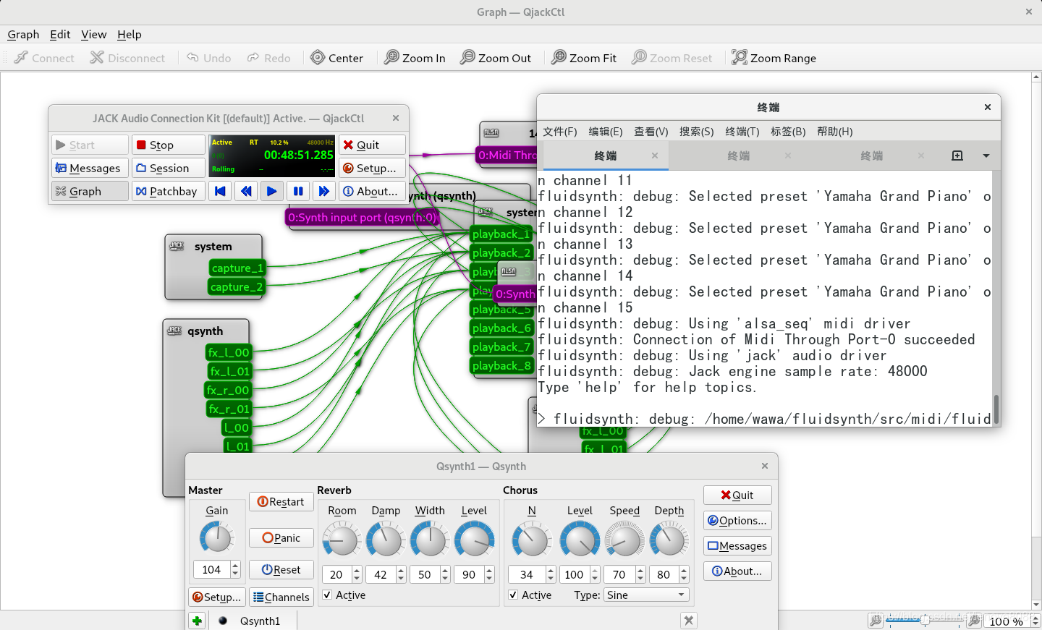Click the Reverb Damp dial
The height and width of the screenshot is (630, 1042).
(x=386, y=540)
